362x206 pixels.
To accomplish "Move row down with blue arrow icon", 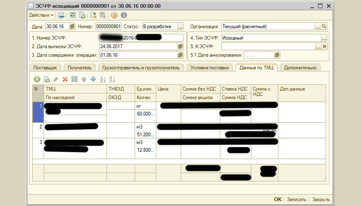I will coord(93,79).
